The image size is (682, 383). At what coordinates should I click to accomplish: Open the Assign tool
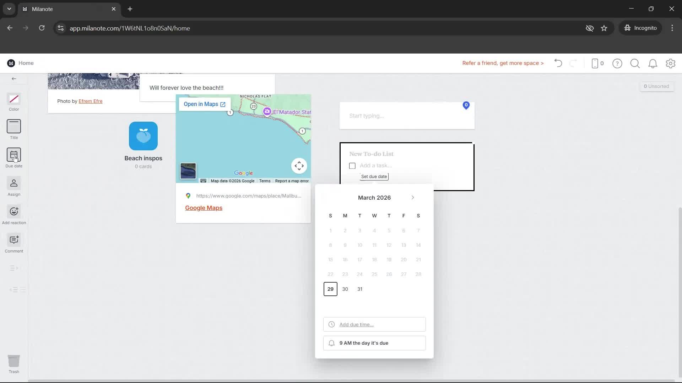point(13,186)
